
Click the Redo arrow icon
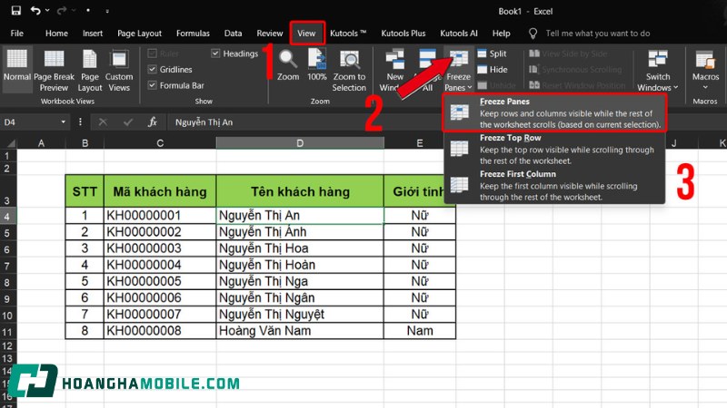[x=62, y=11]
